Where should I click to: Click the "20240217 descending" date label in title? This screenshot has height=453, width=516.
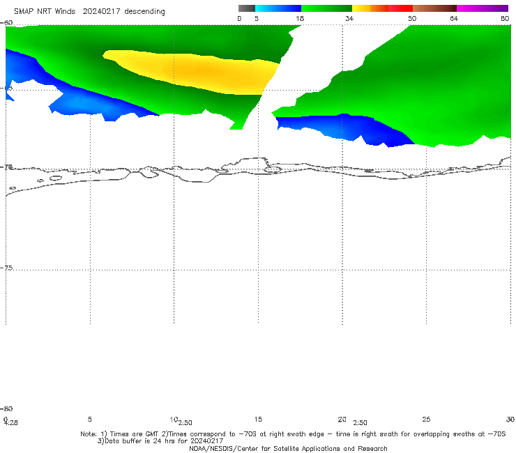(x=123, y=12)
